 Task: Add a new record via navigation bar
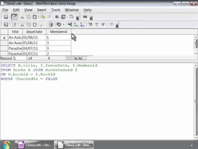tap(84, 58)
